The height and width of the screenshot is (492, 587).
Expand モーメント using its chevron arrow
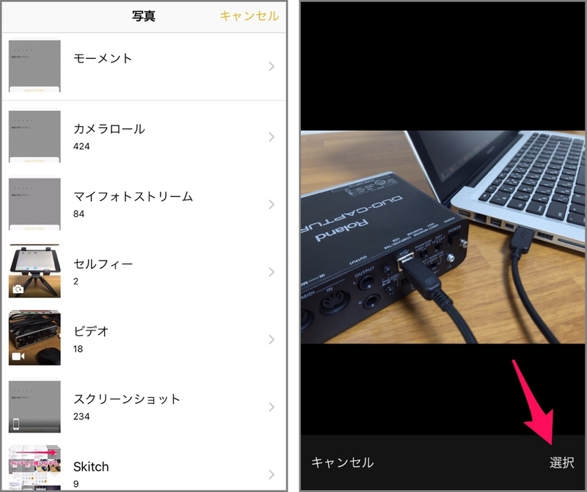coord(271,67)
